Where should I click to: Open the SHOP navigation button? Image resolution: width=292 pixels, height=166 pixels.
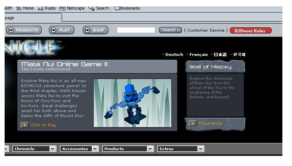[96, 30]
